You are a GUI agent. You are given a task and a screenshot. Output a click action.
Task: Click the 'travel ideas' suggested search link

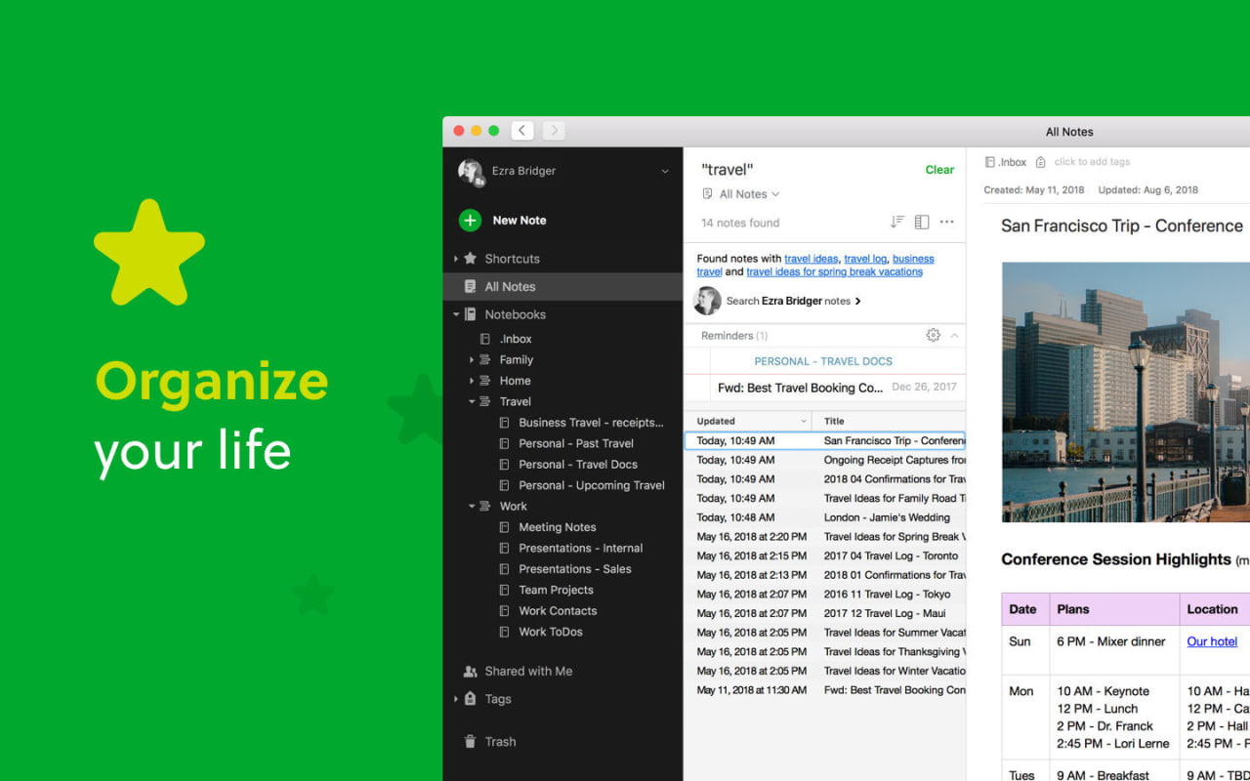point(811,259)
